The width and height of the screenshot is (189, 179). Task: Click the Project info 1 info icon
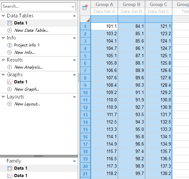tap(10, 45)
